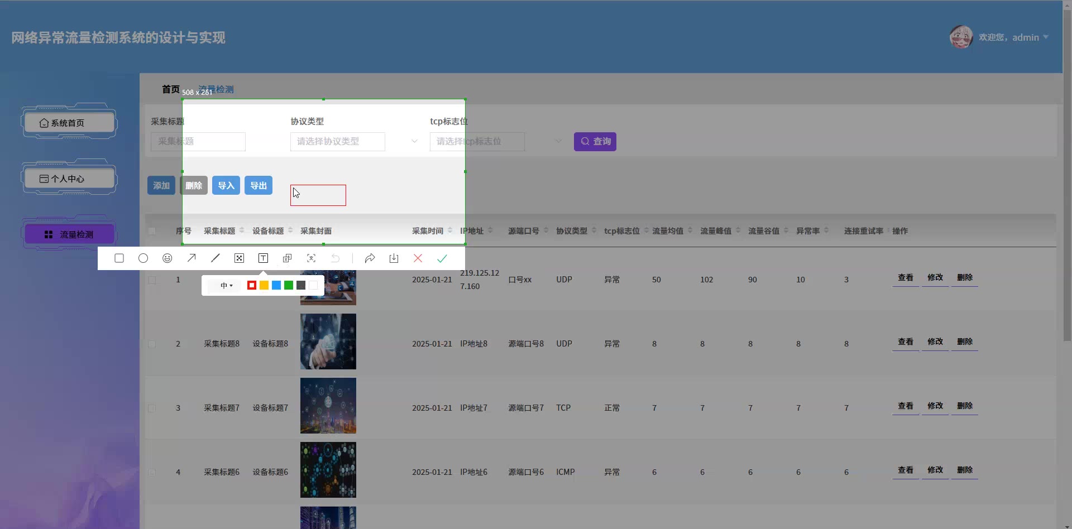The image size is (1072, 529).
Task: Go to 系统首页 in the sidebar
Action: [x=69, y=123]
